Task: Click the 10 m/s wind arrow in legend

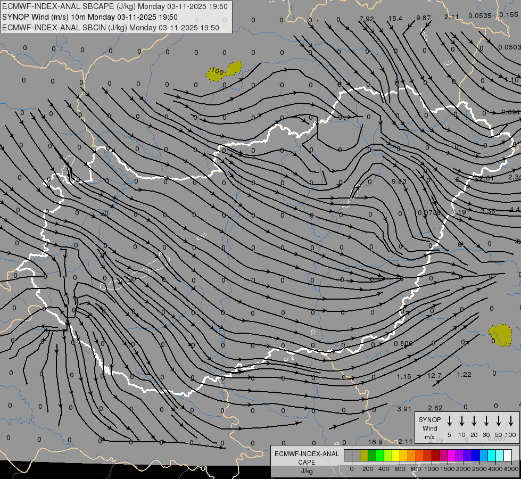Action: coord(462,421)
